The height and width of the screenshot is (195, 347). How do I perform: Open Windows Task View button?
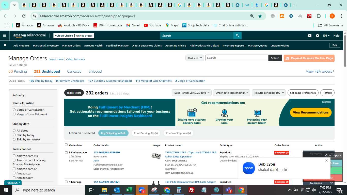(x=91, y=190)
